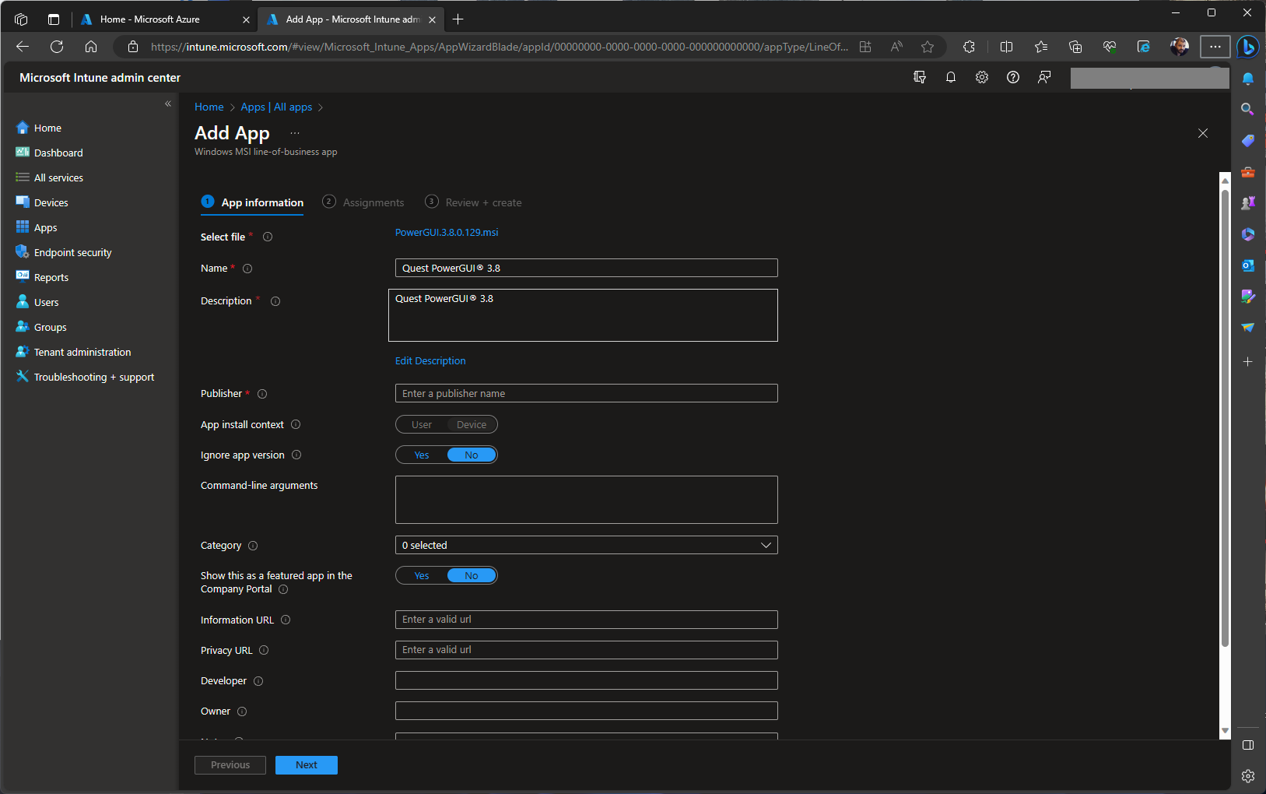Click info icon next to Select file
This screenshot has width=1266, height=794.
pyautogui.click(x=268, y=237)
